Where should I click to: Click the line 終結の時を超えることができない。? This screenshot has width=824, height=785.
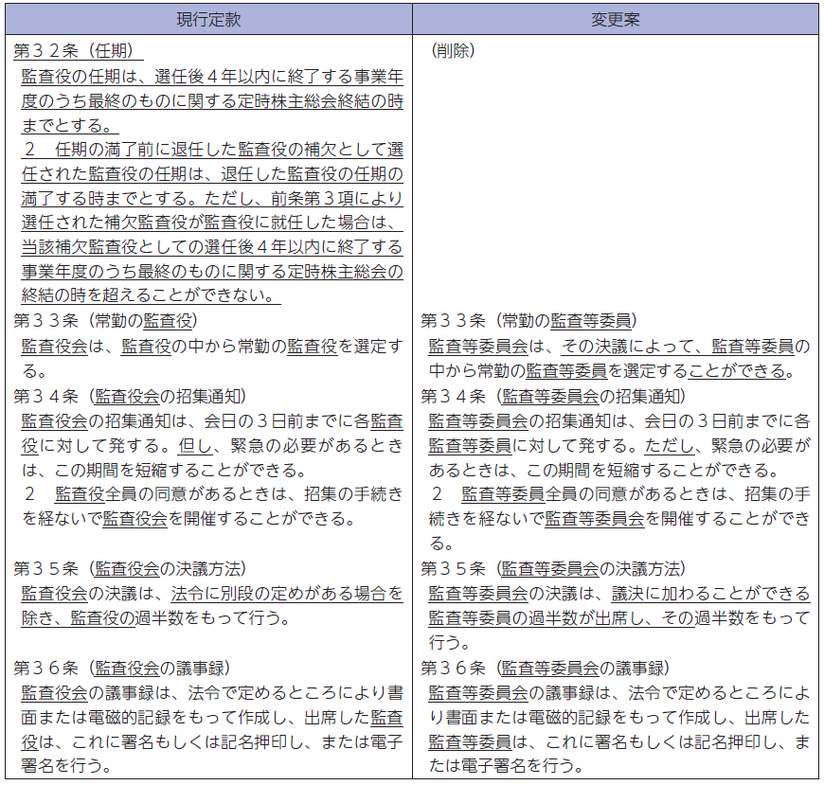click(x=151, y=295)
